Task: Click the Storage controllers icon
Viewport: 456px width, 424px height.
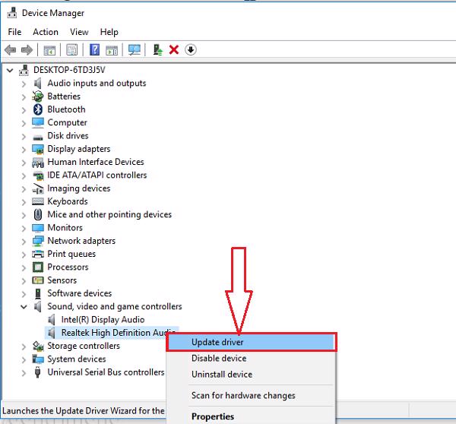Action: pos(38,346)
